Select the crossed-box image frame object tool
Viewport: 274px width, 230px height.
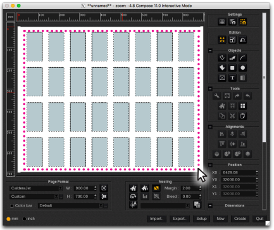click(x=222, y=78)
